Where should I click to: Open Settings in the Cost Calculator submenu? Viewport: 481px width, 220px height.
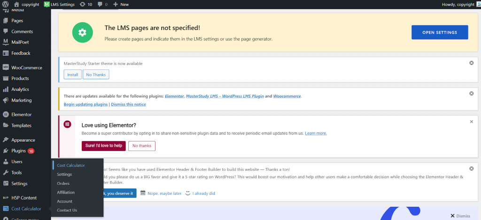(64, 174)
